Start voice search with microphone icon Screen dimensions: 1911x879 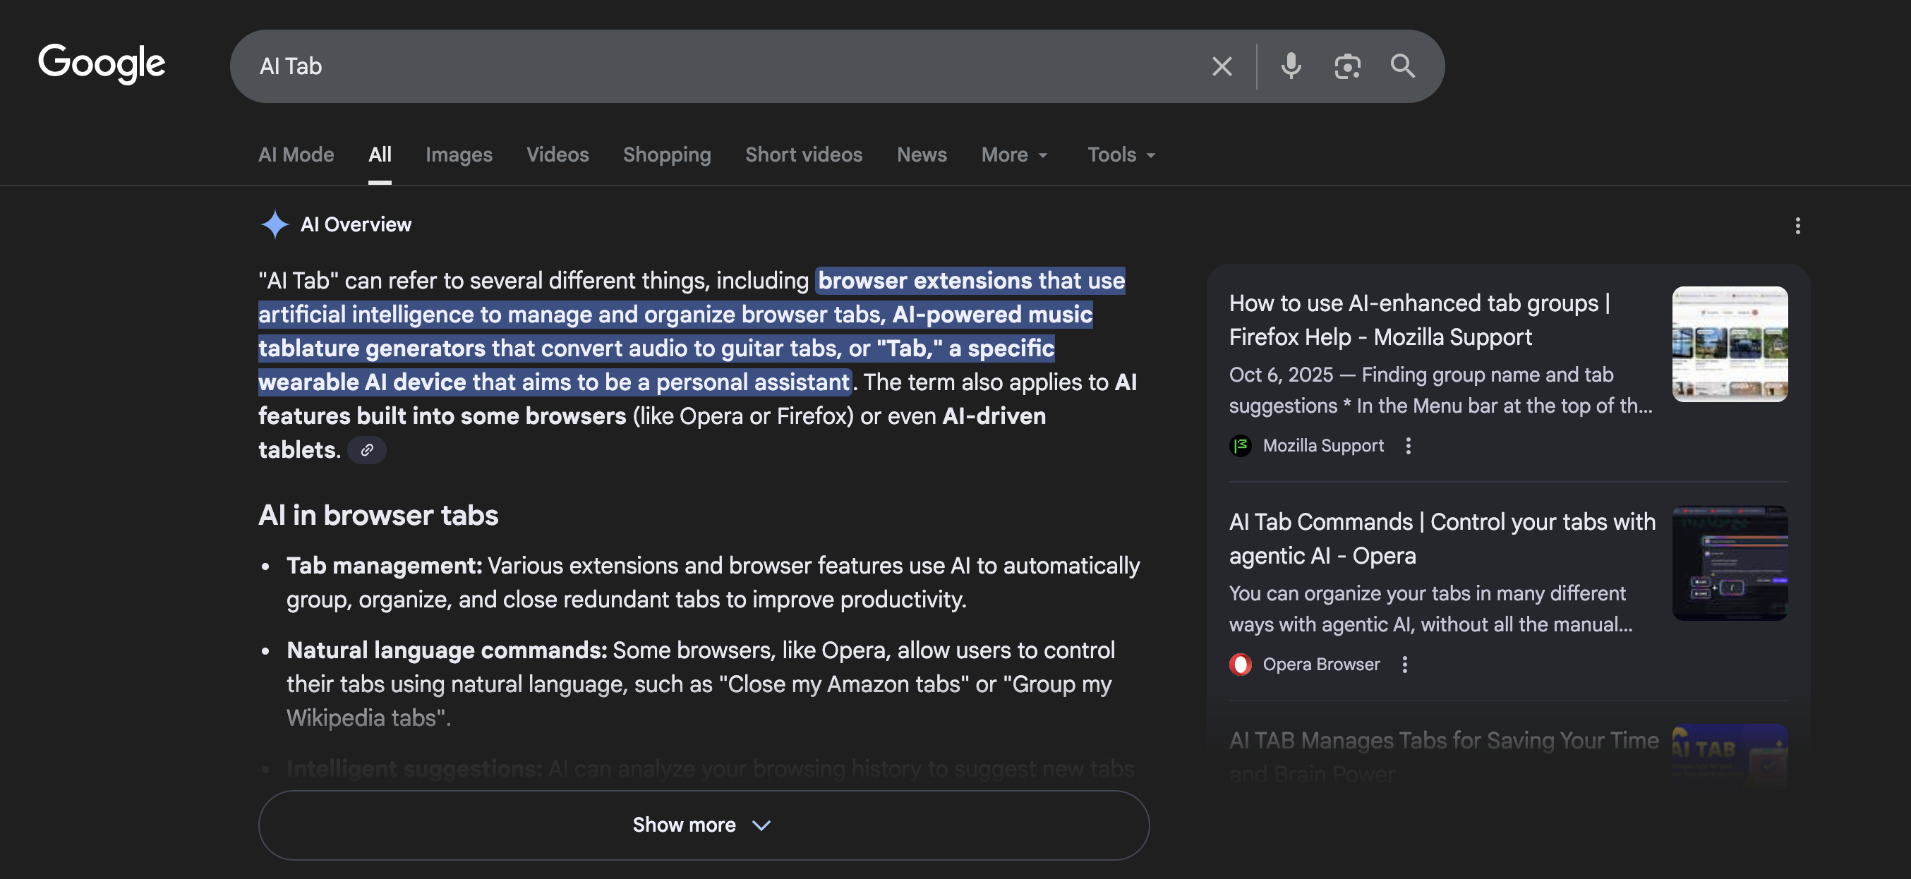click(x=1291, y=67)
